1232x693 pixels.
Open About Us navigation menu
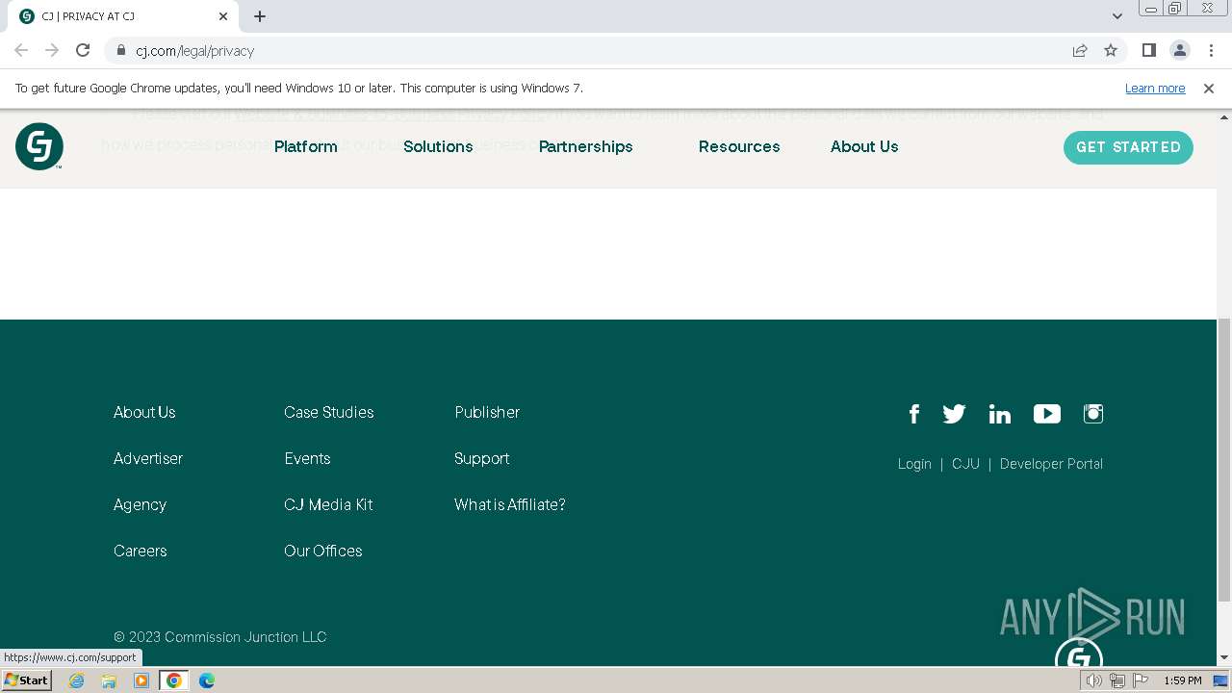click(x=864, y=146)
